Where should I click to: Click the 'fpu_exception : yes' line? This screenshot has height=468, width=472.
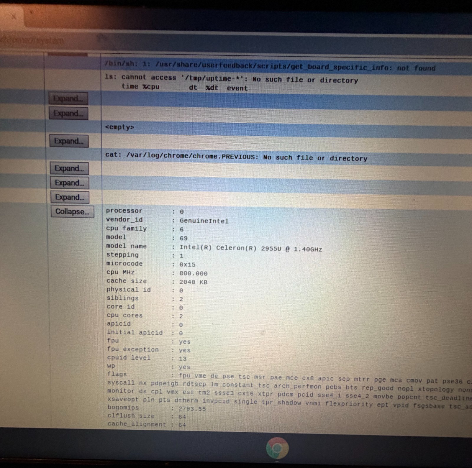(149, 349)
